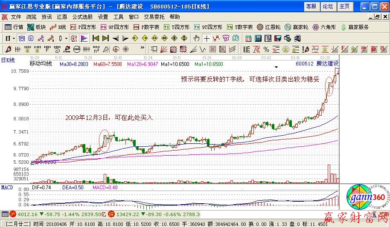Open the 公式选股 menu
The image size is (390, 228).
coord(82,17)
